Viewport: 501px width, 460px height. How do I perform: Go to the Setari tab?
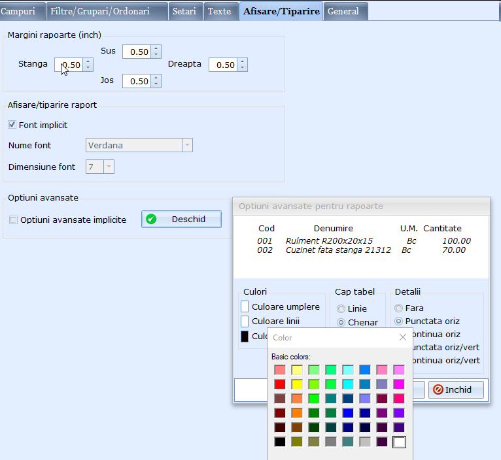click(x=186, y=11)
